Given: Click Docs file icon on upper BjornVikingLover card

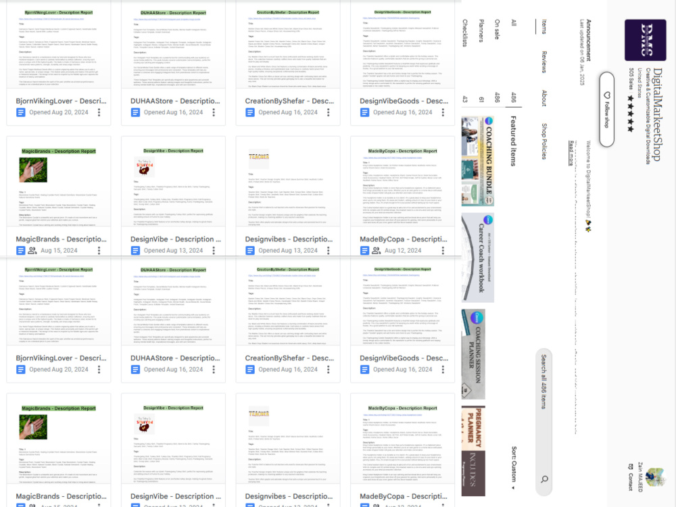Looking at the screenshot, I should pyautogui.click(x=20, y=112).
